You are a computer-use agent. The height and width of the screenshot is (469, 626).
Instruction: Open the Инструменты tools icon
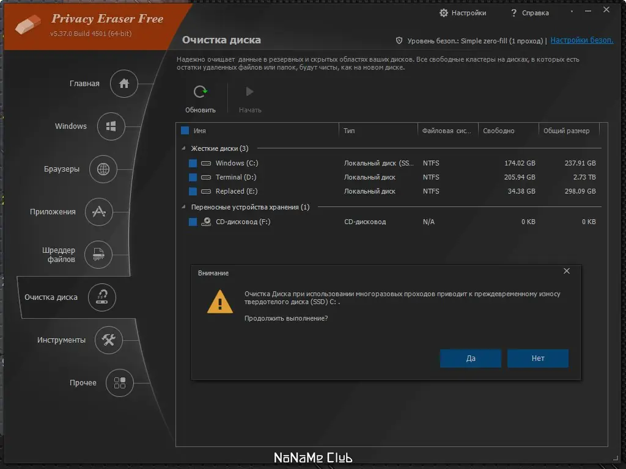coord(108,340)
